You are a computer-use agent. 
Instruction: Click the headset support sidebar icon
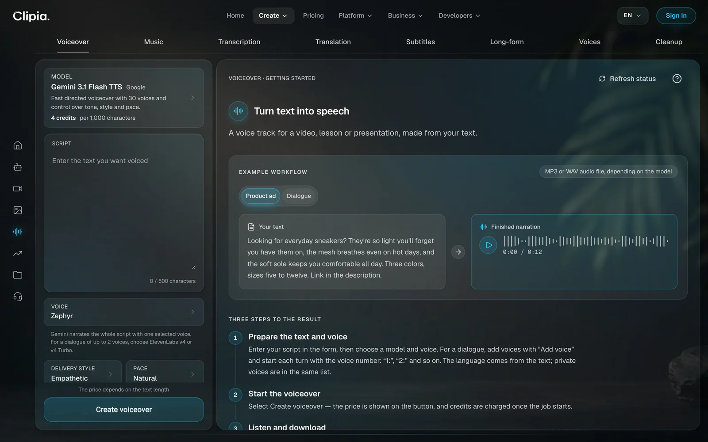tap(18, 297)
